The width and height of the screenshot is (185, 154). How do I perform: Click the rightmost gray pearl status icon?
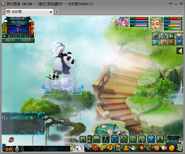pyautogui.click(x=179, y=36)
